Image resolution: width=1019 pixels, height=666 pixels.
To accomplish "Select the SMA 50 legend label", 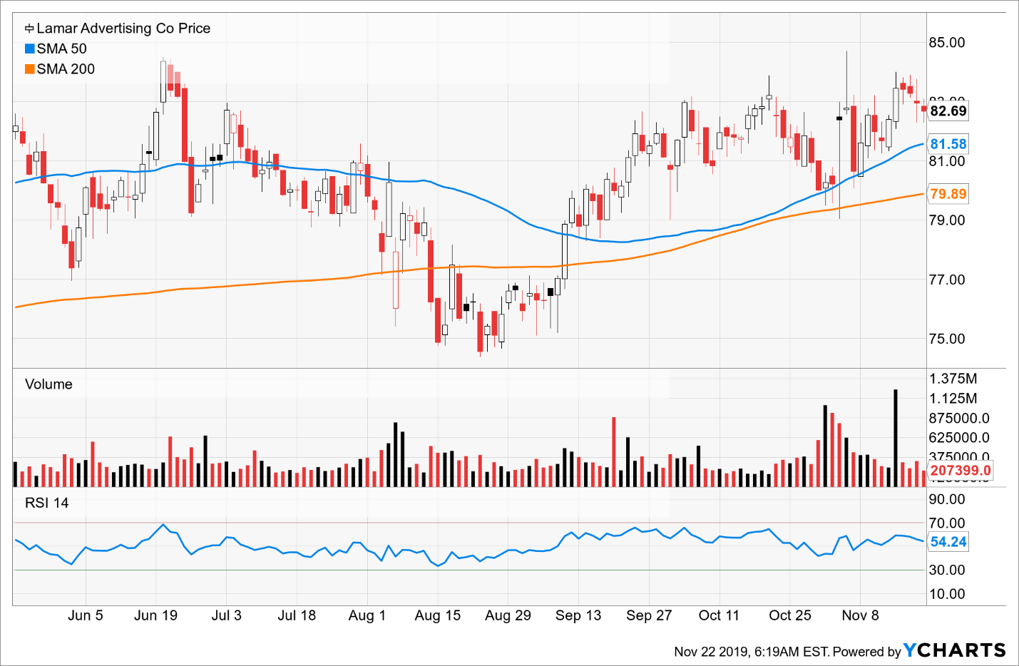I will click(x=62, y=48).
